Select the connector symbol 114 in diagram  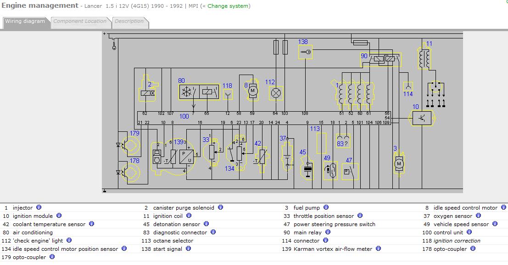click(408, 86)
